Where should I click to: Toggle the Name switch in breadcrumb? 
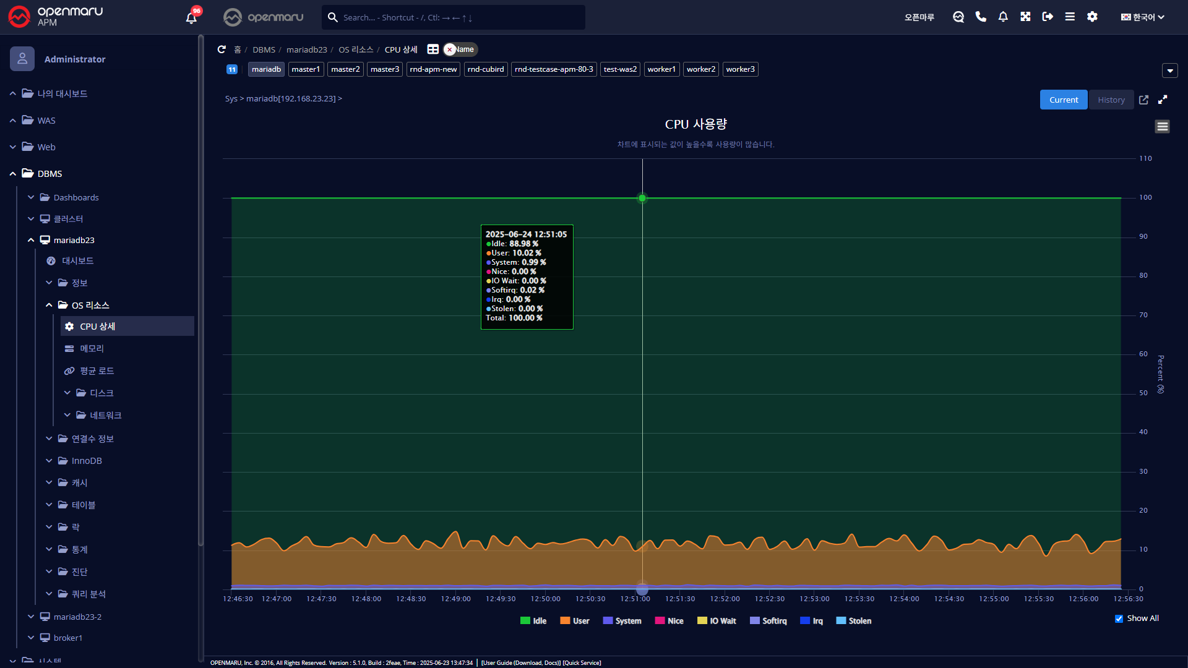(460, 49)
